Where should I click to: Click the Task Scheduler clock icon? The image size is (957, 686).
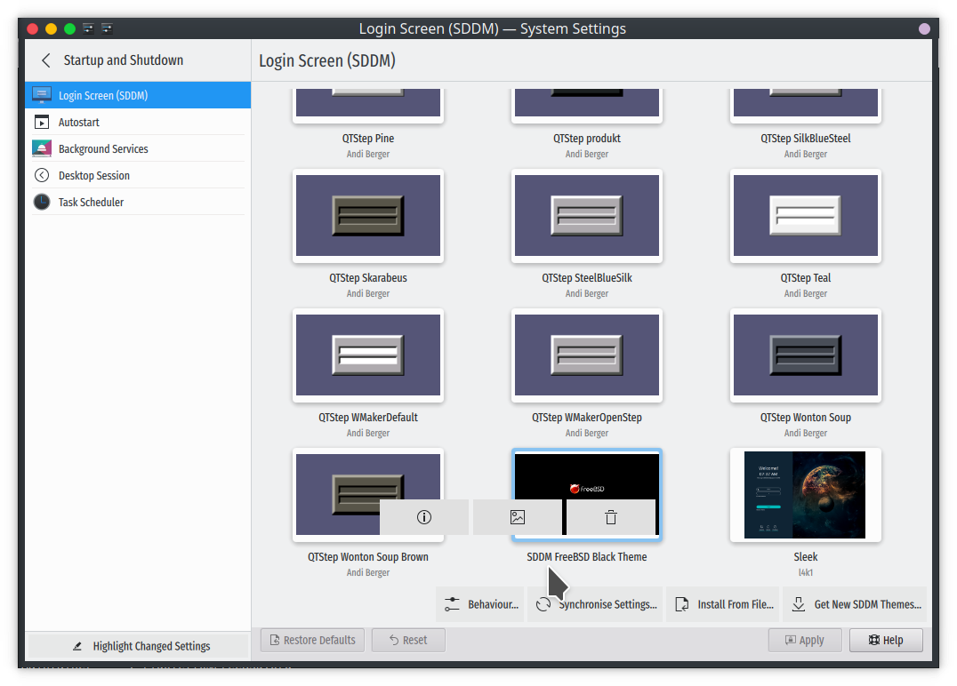[42, 203]
